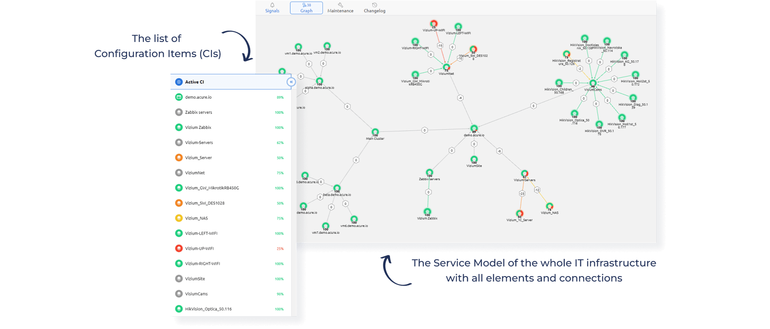This screenshot has width=770, height=329.
Task: Click the Active CI header icon
Action: [179, 82]
